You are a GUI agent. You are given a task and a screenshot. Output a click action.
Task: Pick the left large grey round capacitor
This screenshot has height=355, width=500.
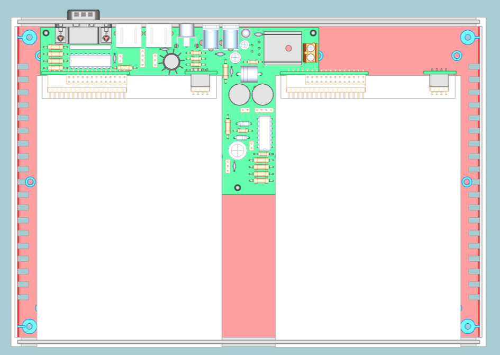239,94
